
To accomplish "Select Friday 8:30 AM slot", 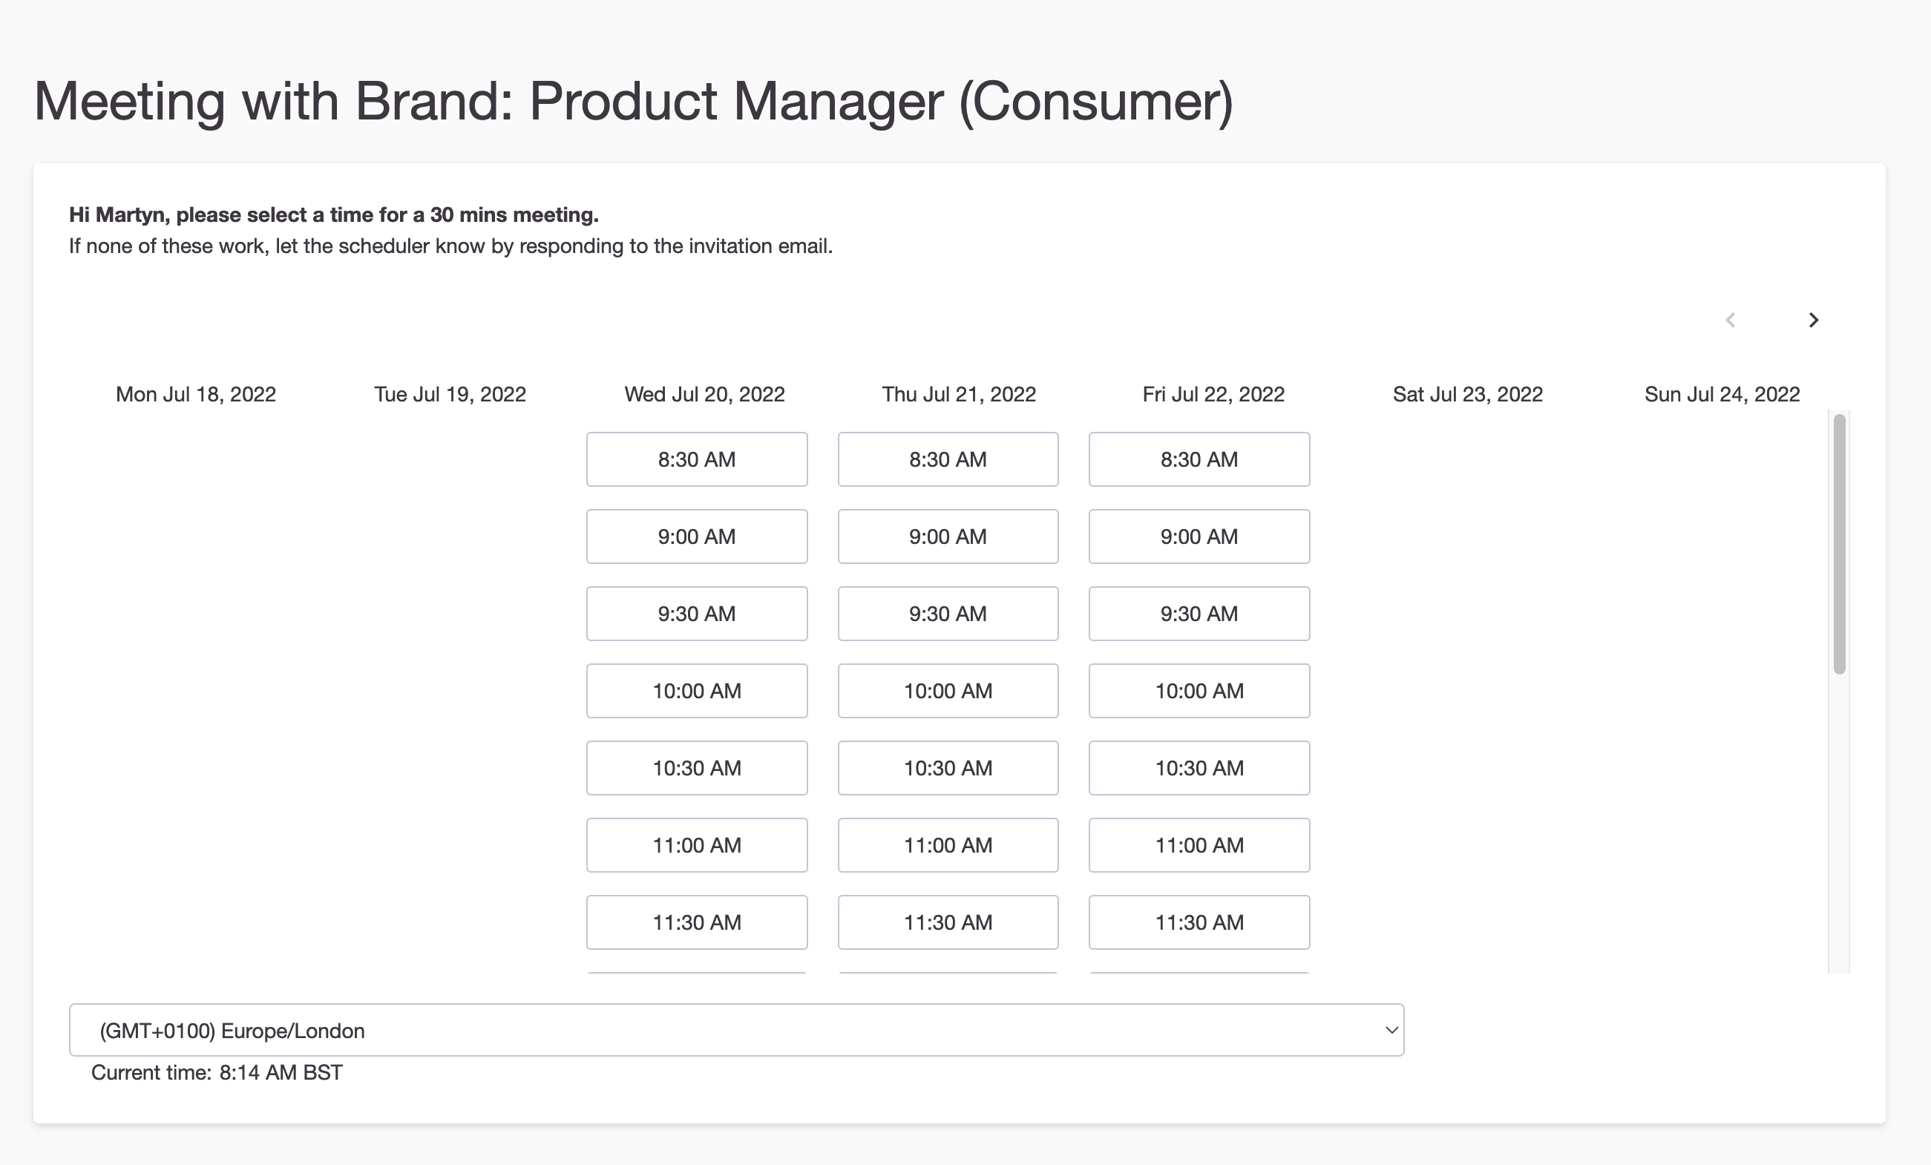I will [1199, 459].
